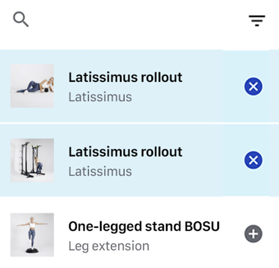279x268 pixels.
Task: Remove the rack-machine Latissimus rollout exercise
Action: point(253,160)
